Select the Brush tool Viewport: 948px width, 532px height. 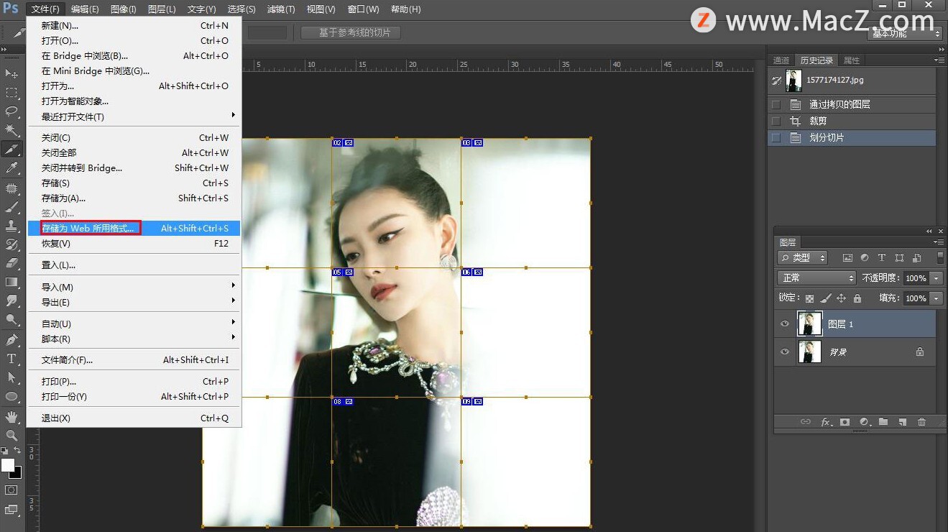coord(12,207)
